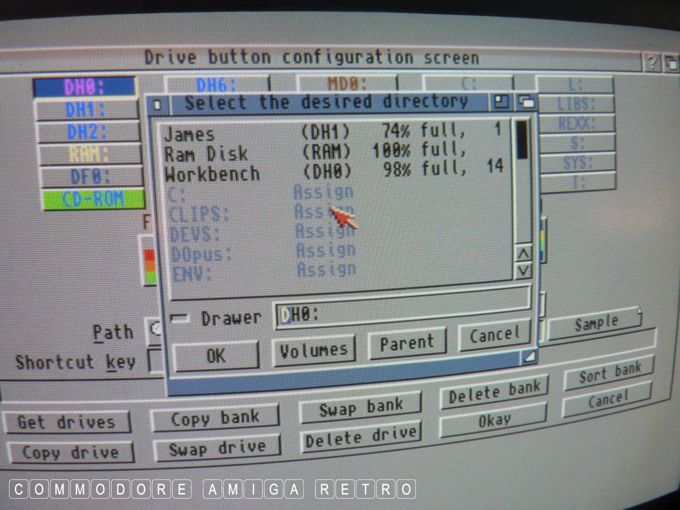Click the help question mark gadget
The width and height of the screenshot is (680, 510).
[x=651, y=62]
